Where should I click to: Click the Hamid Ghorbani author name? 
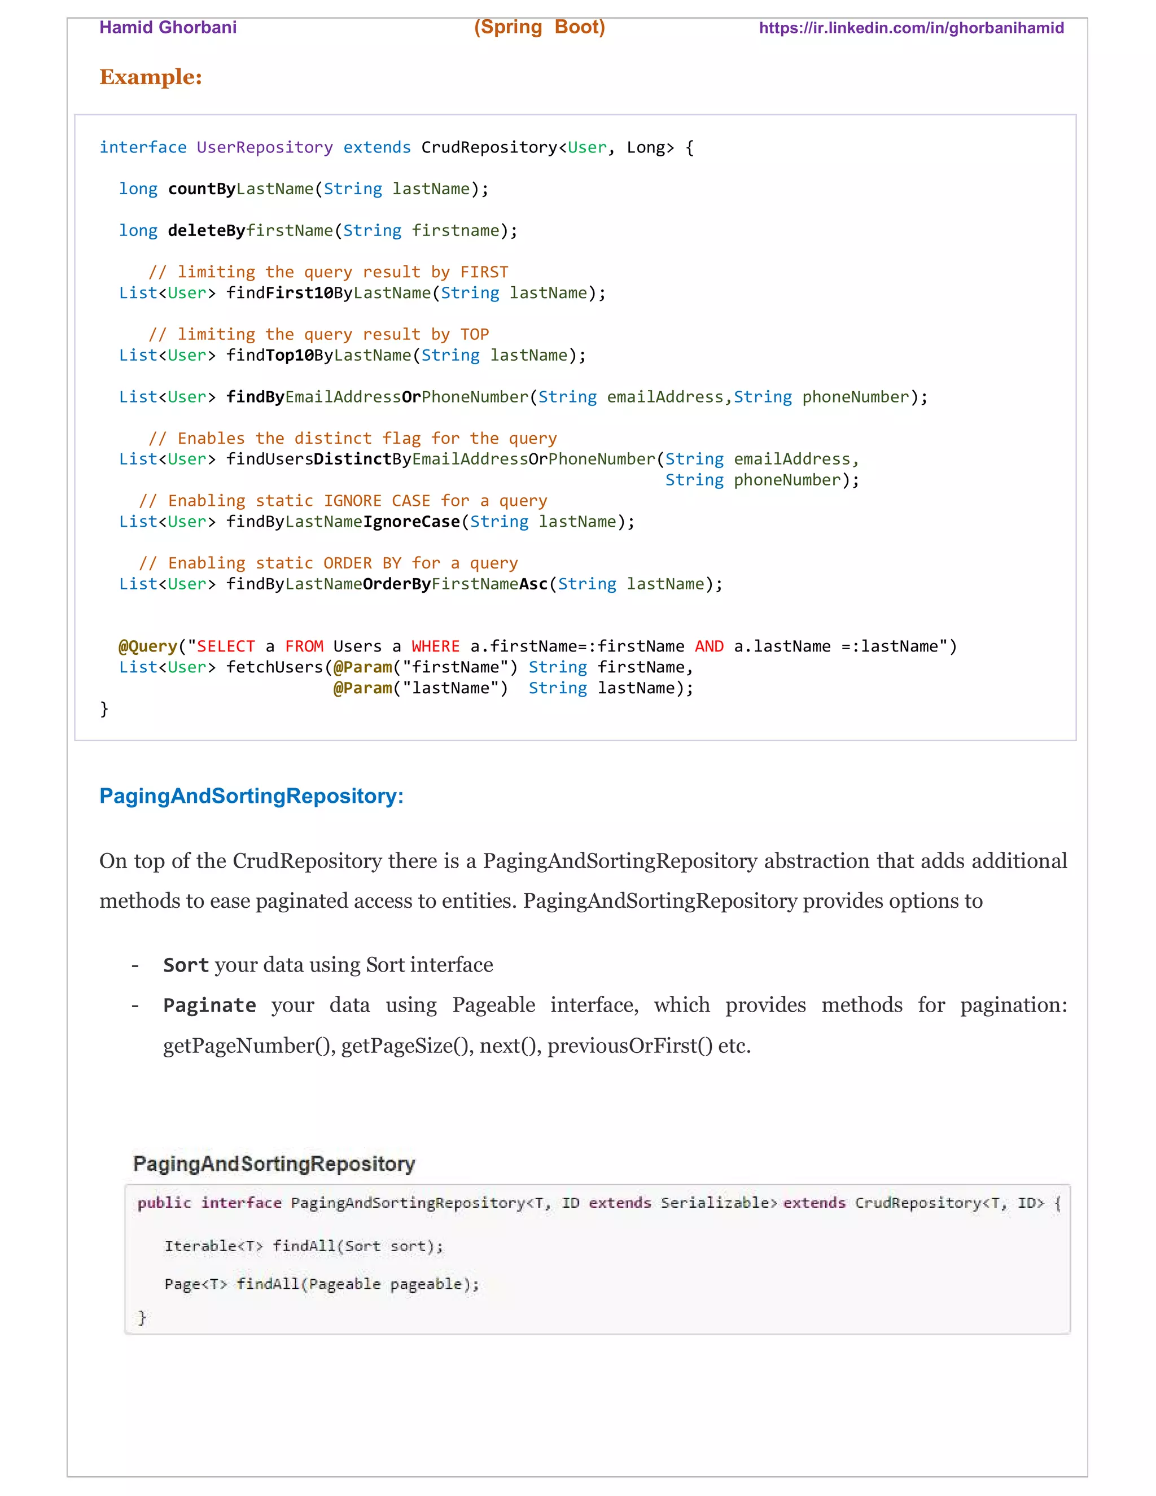[168, 28]
